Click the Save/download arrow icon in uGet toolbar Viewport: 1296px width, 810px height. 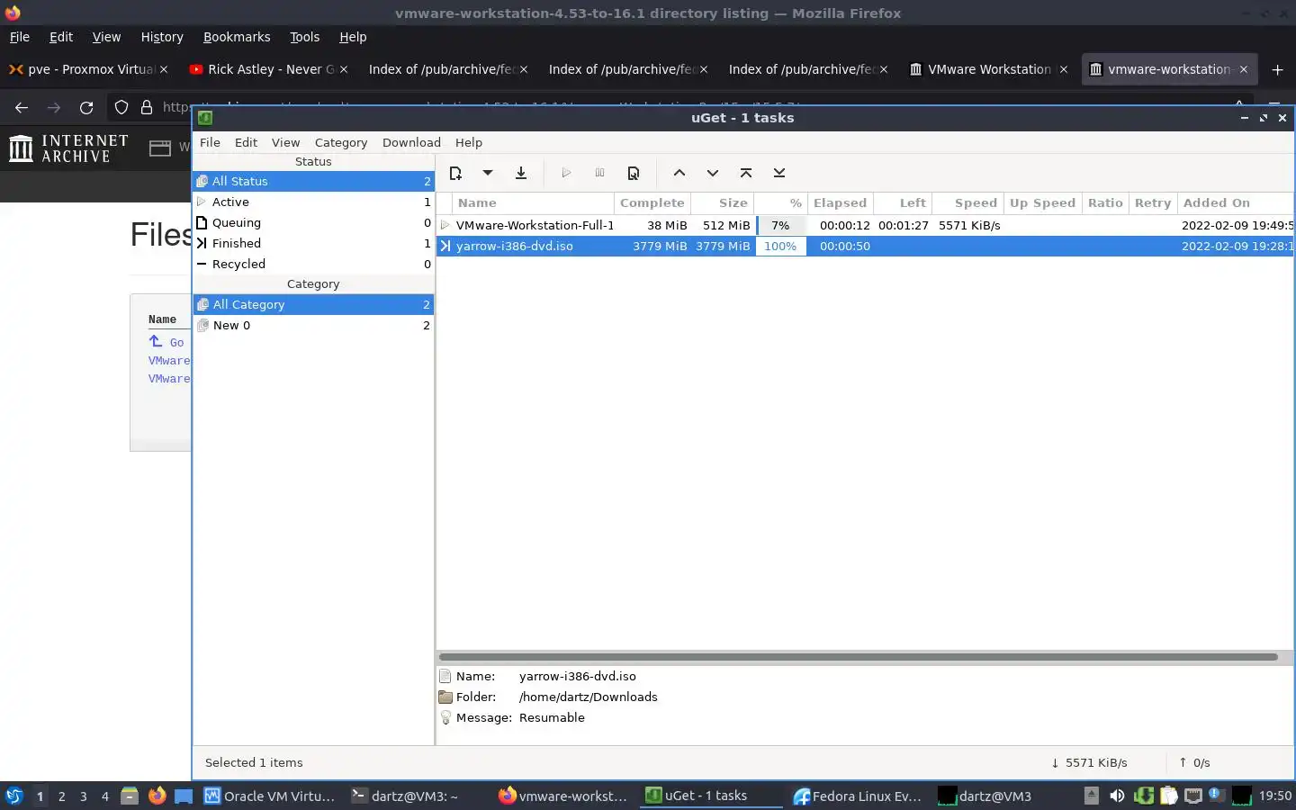click(521, 173)
